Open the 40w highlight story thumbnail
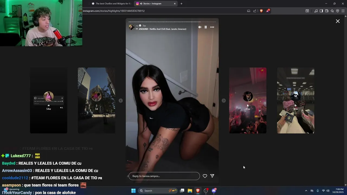The height and width of the screenshot is (195, 347). pyautogui.click(x=295, y=100)
